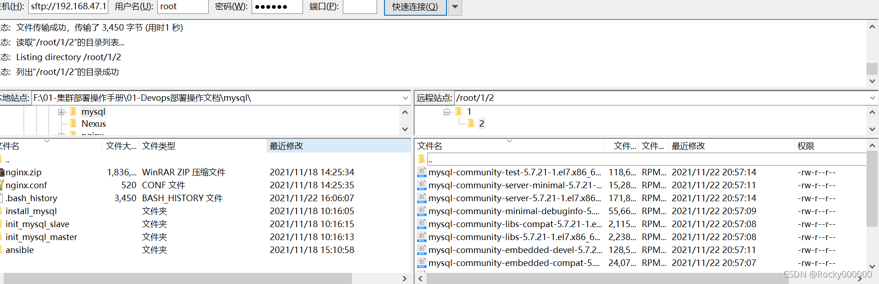Select folder 1 in the remote tree
Screen dimensions: 879x284
point(469,112)
